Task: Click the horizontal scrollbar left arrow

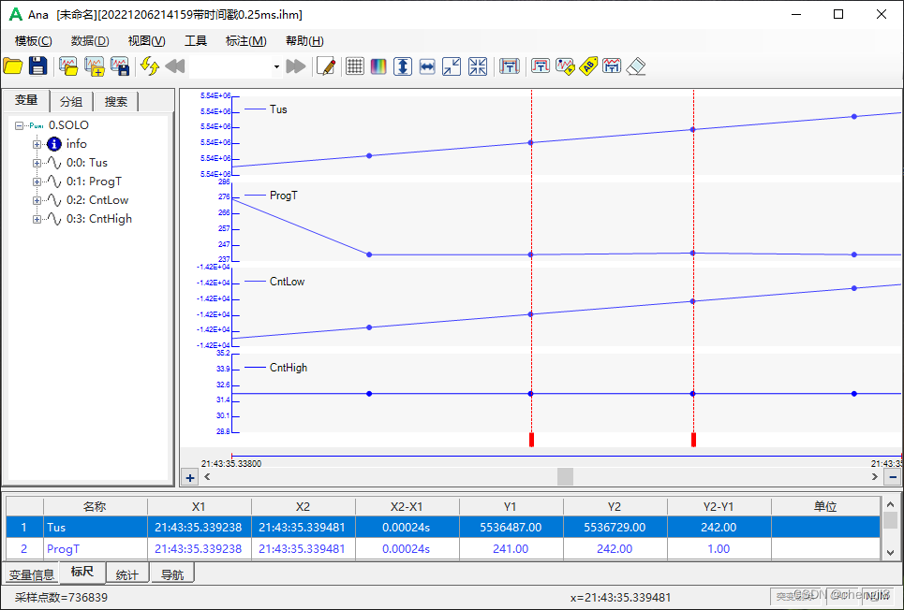Action: [x=208, y=477]
